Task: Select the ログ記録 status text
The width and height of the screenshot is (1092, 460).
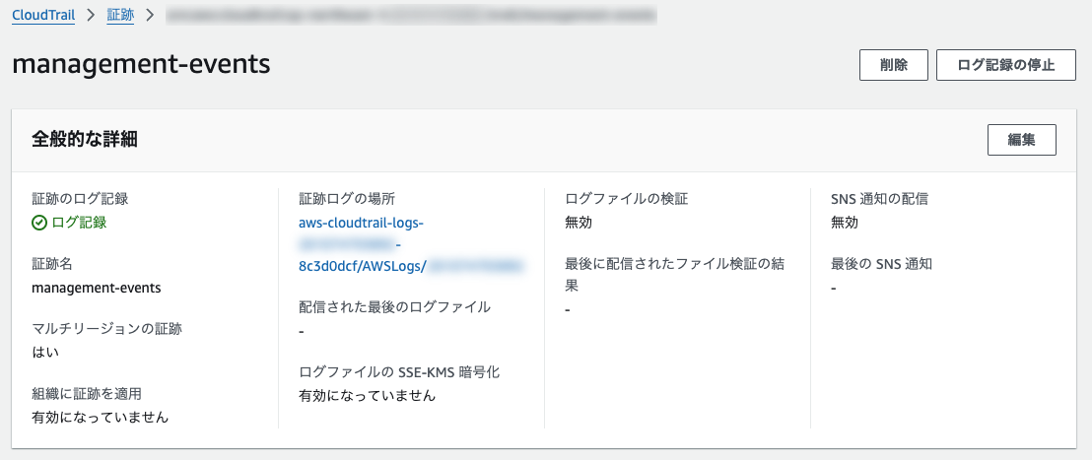Action: 80,223
